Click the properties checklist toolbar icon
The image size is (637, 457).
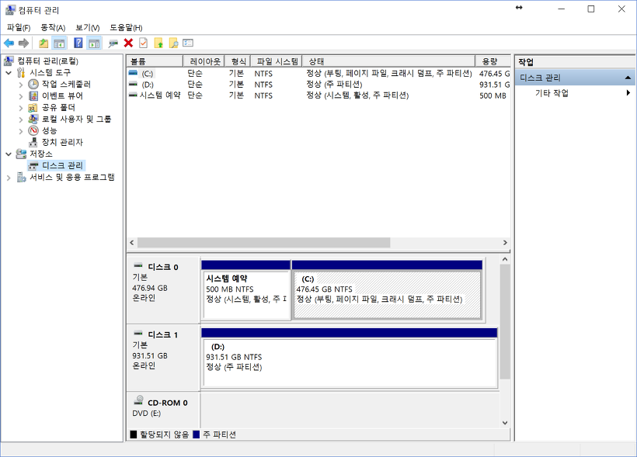click(141, 43)
